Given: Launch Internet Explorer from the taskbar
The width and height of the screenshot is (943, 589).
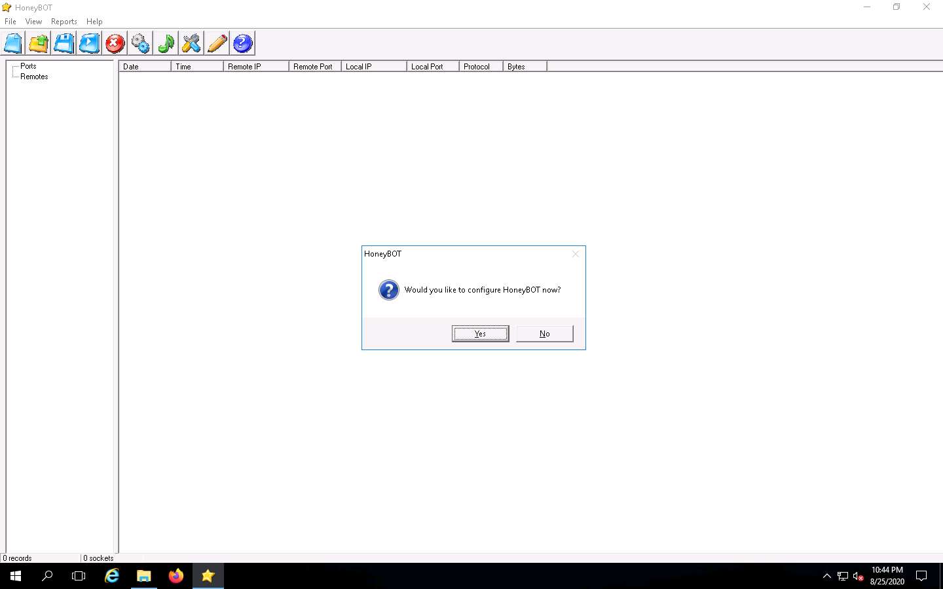Looking at the screenshot, I should click(112, 576).
